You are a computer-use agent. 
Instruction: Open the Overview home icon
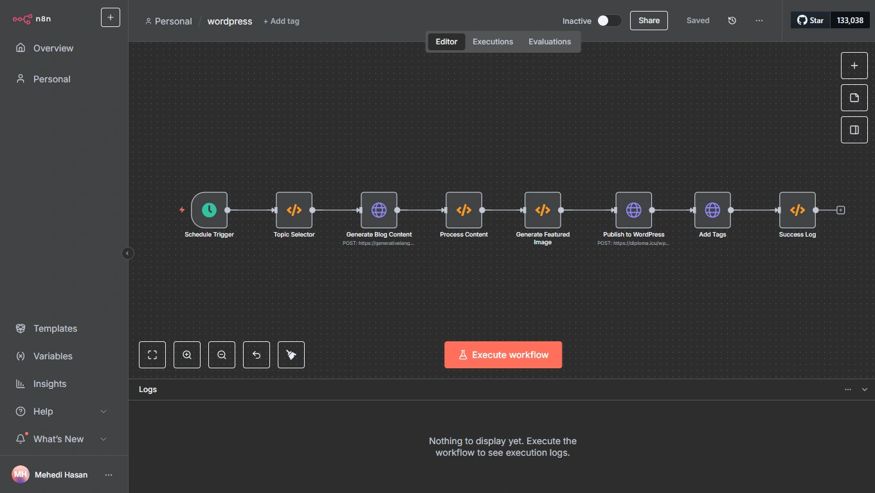(21, 48)
